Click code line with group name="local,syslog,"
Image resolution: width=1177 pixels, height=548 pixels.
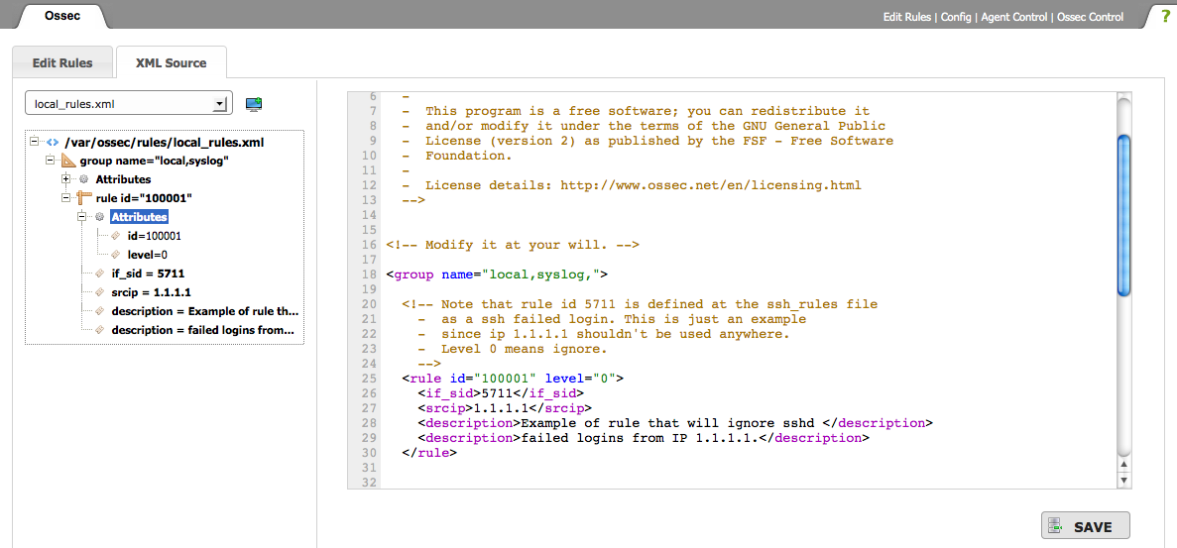click(497, 274)
